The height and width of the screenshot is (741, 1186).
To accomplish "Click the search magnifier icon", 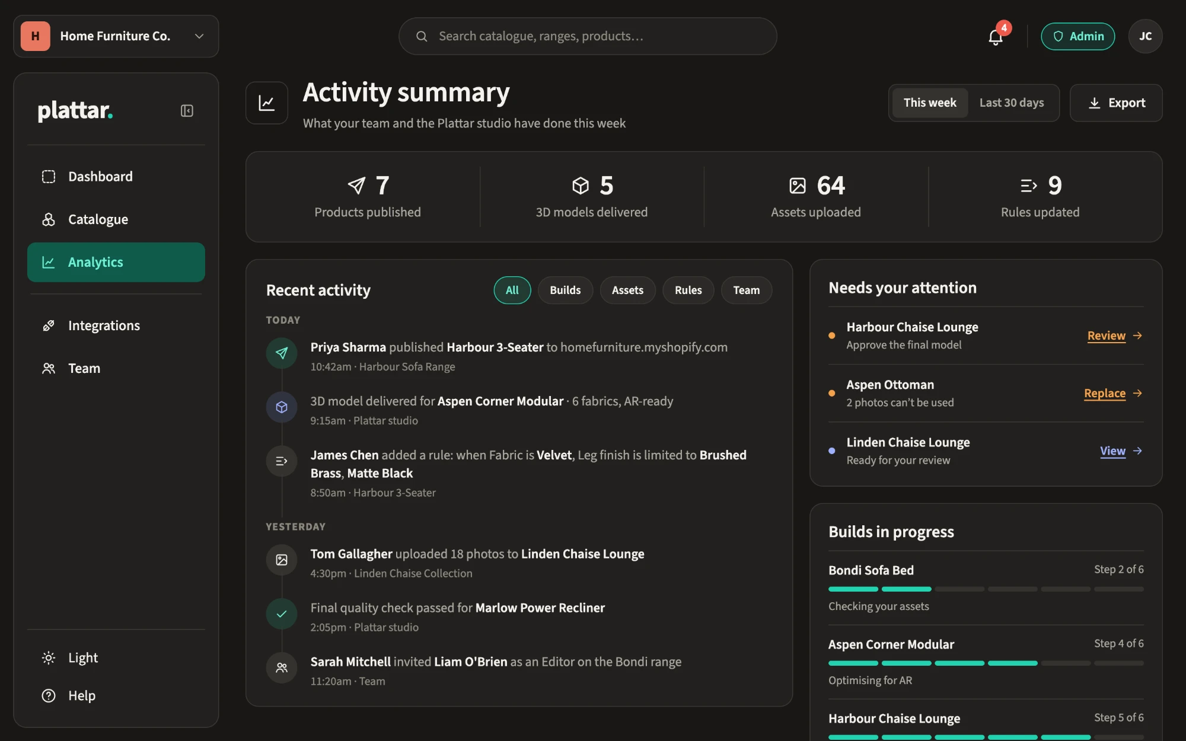I will pos(422,36).
